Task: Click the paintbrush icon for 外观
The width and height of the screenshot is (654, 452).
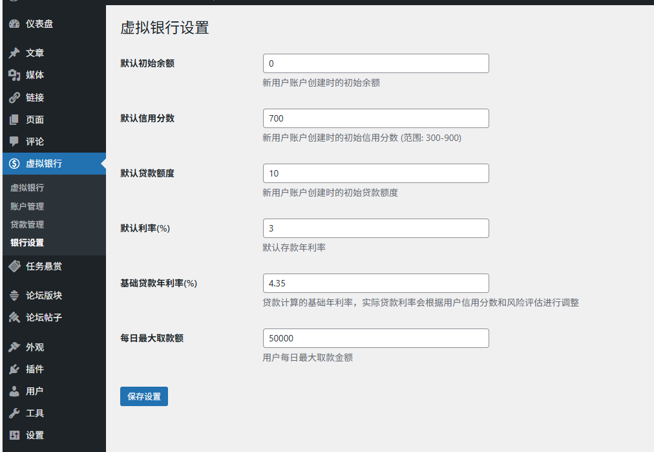Action: coord(14,347)
